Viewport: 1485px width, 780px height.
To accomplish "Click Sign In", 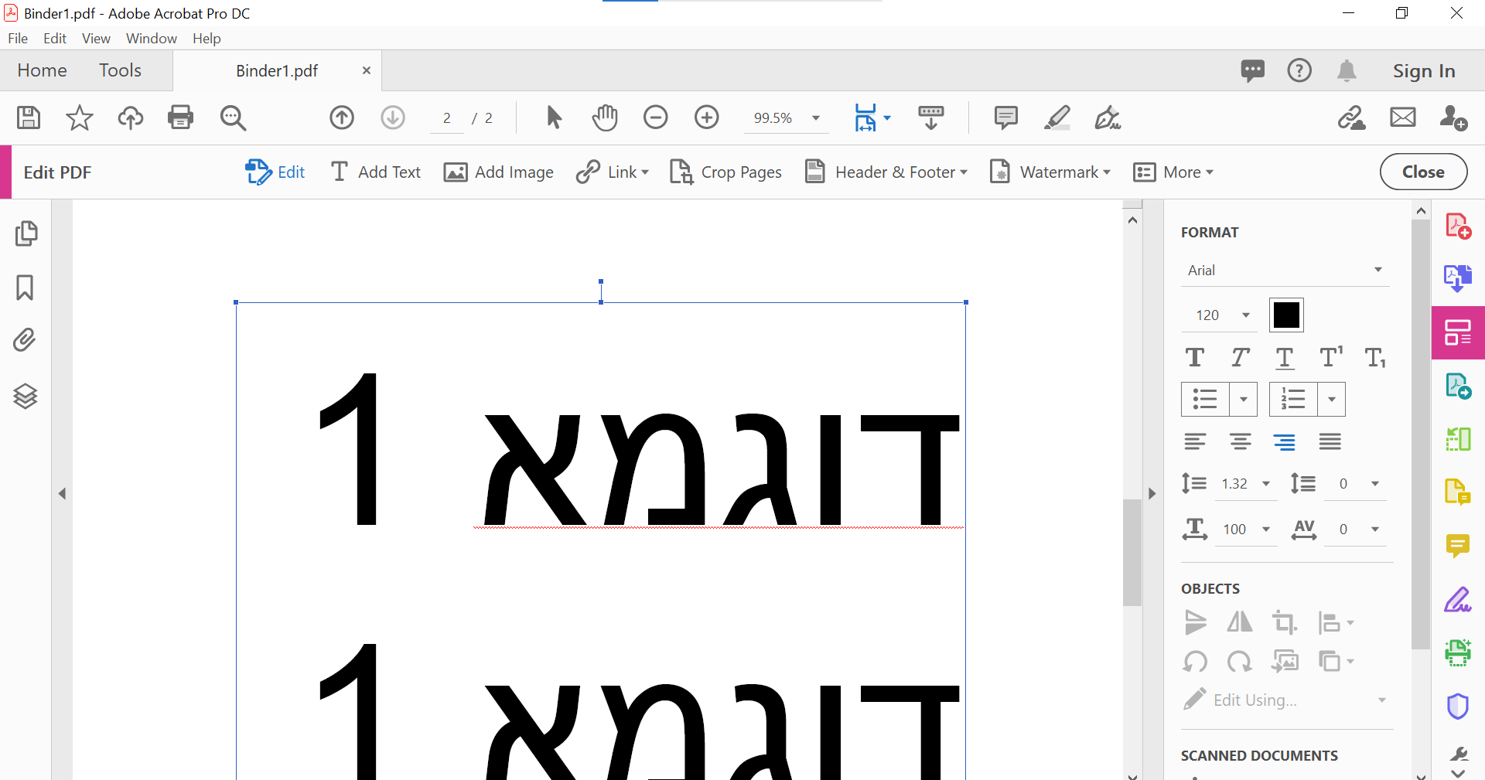I will [1424, 71].
